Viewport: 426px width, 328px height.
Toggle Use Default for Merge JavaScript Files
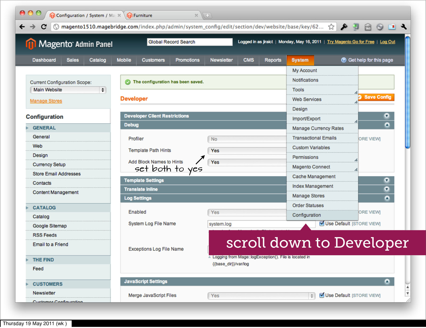point(322,295)
